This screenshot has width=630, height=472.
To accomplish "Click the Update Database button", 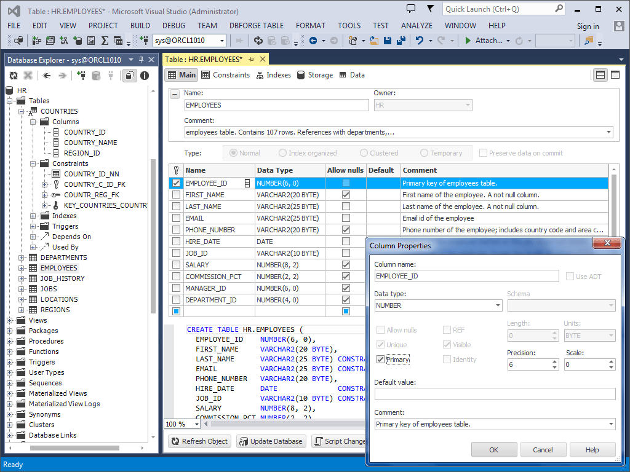I will [x=271, y=441].
